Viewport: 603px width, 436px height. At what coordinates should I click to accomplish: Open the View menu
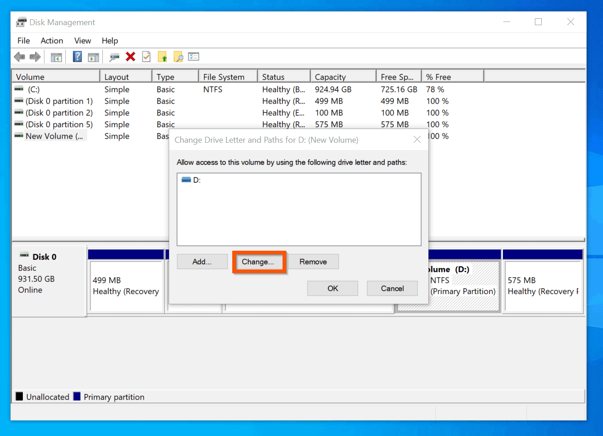(x=82, y=41)
